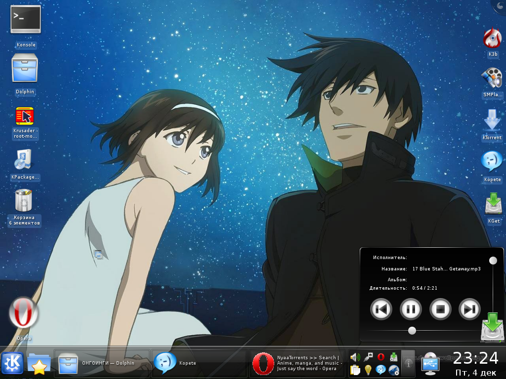Click the lightbulb tray icon
The width and height of the screenshot is (506, 379).
click(368, 370)
